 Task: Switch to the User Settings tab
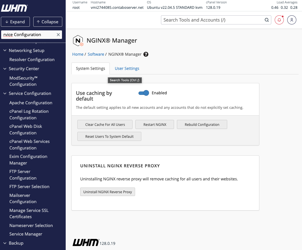127,68
